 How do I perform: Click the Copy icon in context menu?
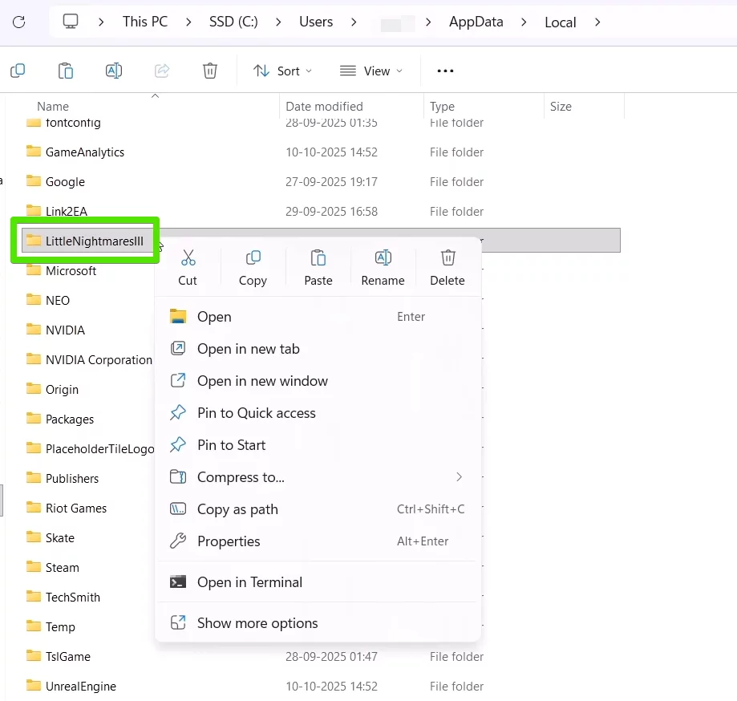click(x=253, y=258)
